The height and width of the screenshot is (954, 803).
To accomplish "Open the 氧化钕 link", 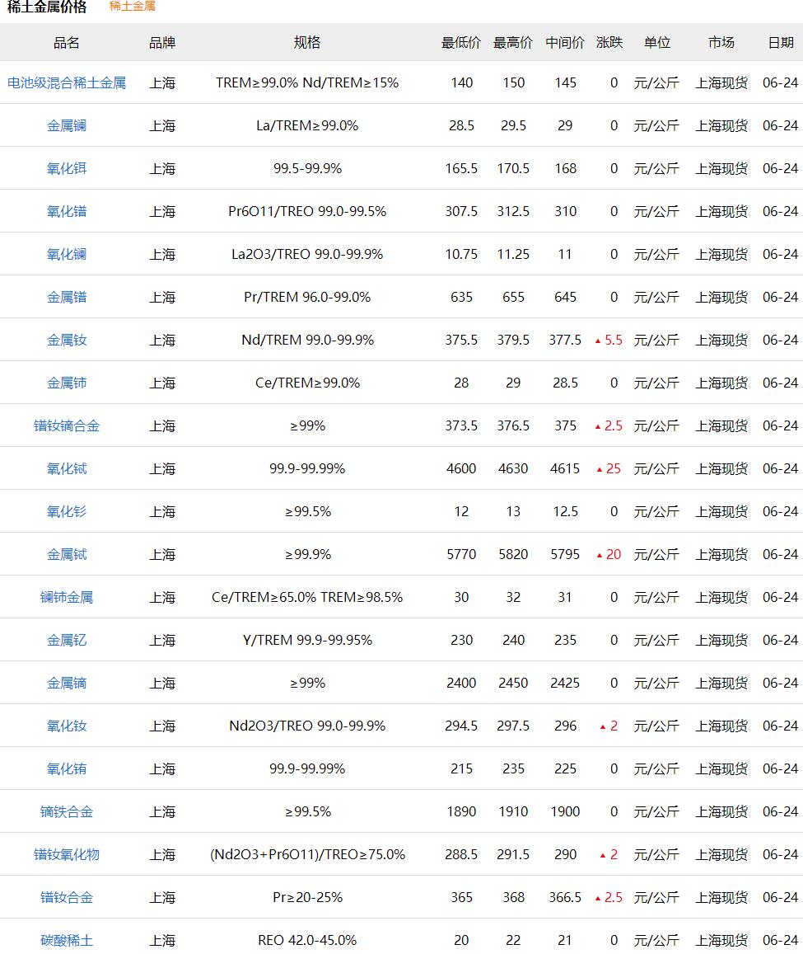I will click(67, 726).
